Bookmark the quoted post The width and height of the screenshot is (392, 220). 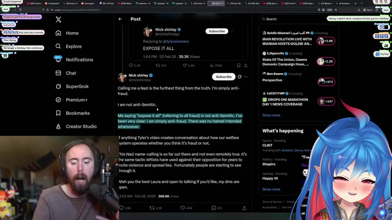point(239,65)
